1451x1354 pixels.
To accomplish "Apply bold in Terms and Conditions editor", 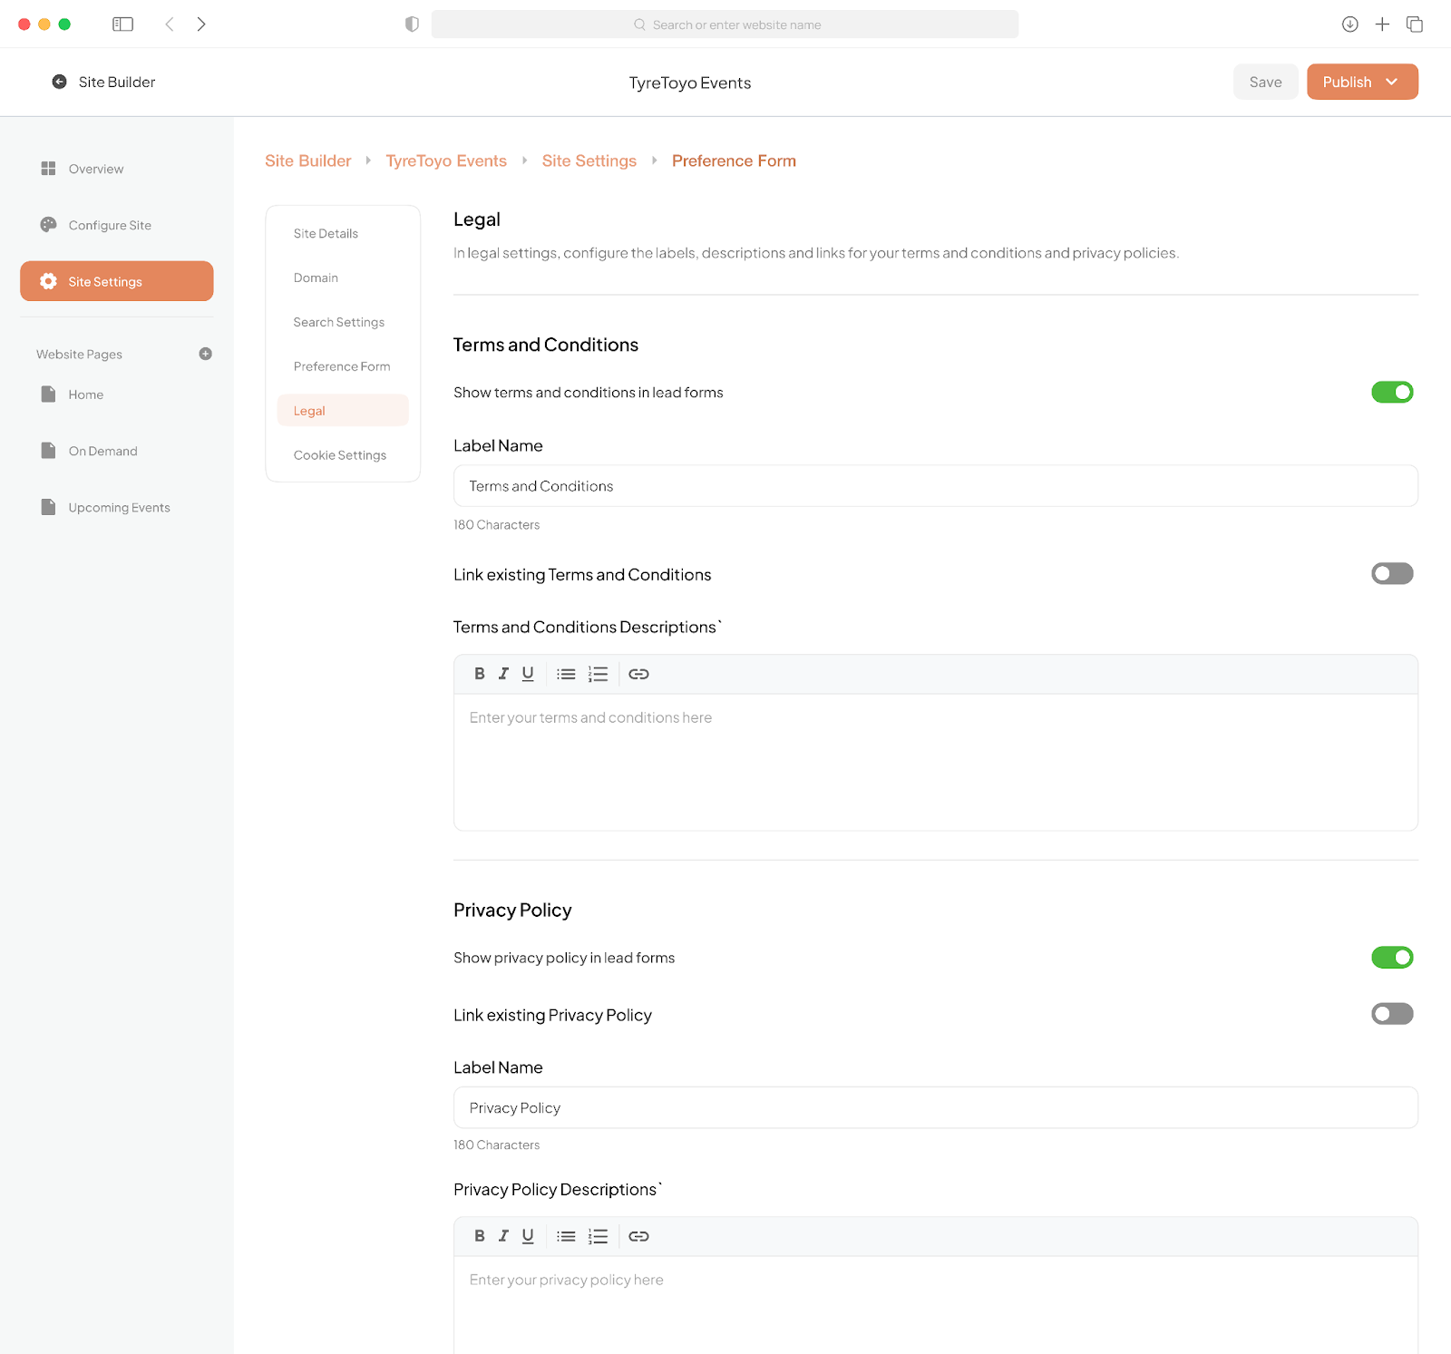I will point(480,674).
